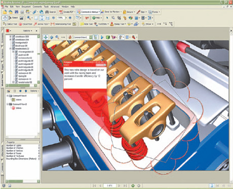This screenshot has height=189, width=233.
Task: Open the Comment & Markup dropdown
Action: tap(88, 12)
